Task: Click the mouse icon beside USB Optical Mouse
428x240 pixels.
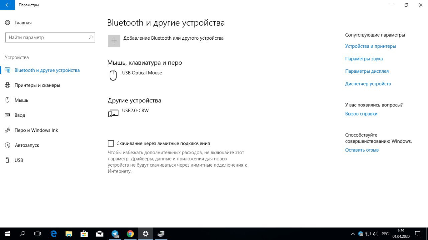Action: tap(113, 75)
